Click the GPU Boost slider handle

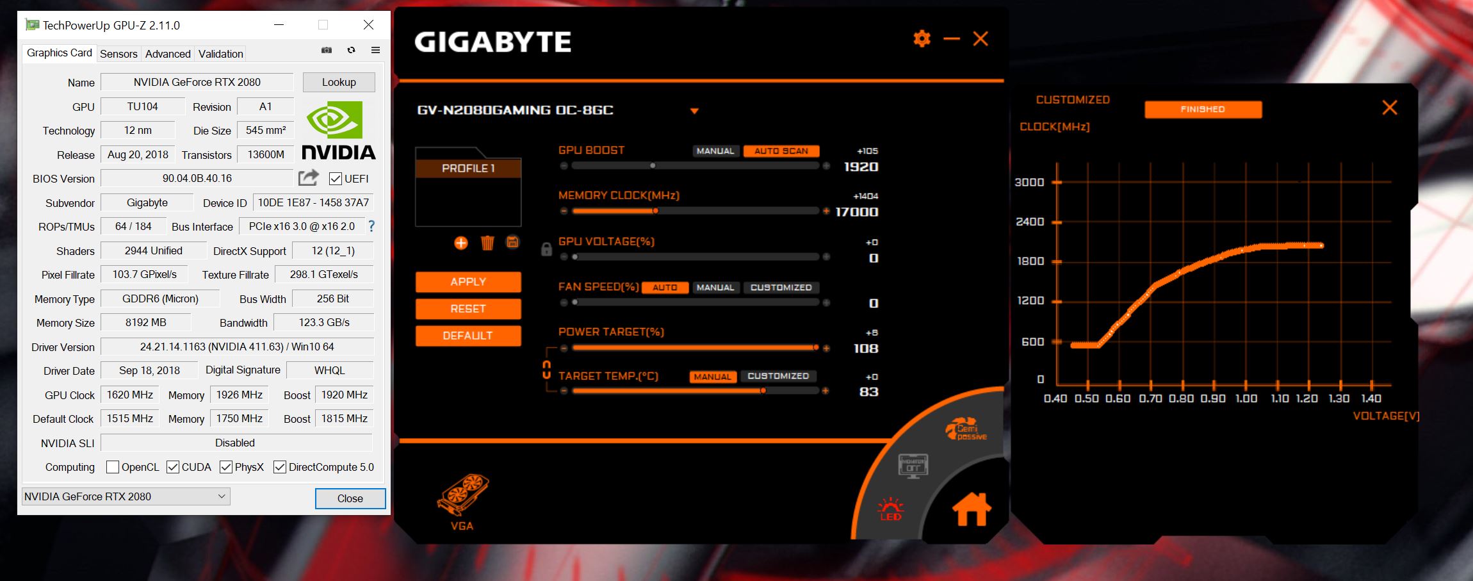pyautogui.click(x=653, y=166)
